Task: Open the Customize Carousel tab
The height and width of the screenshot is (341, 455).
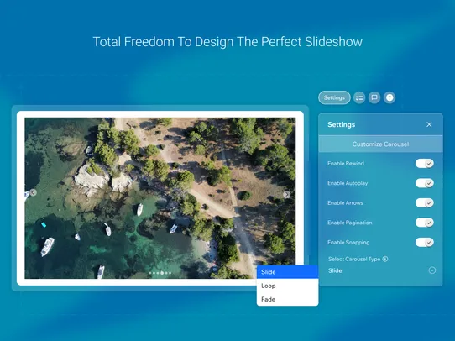Action: click(x=381, y=144)
